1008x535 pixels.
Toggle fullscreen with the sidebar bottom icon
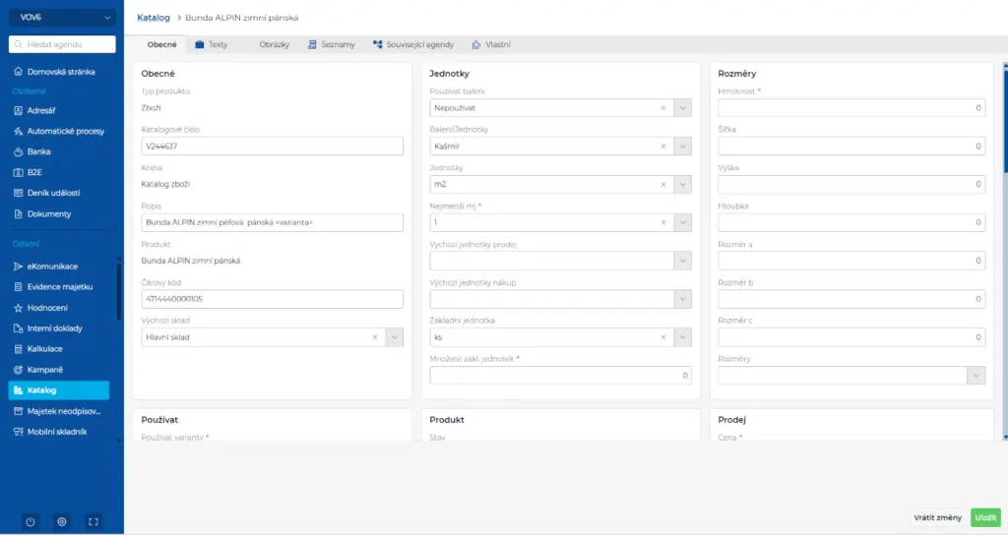(94, 521)
